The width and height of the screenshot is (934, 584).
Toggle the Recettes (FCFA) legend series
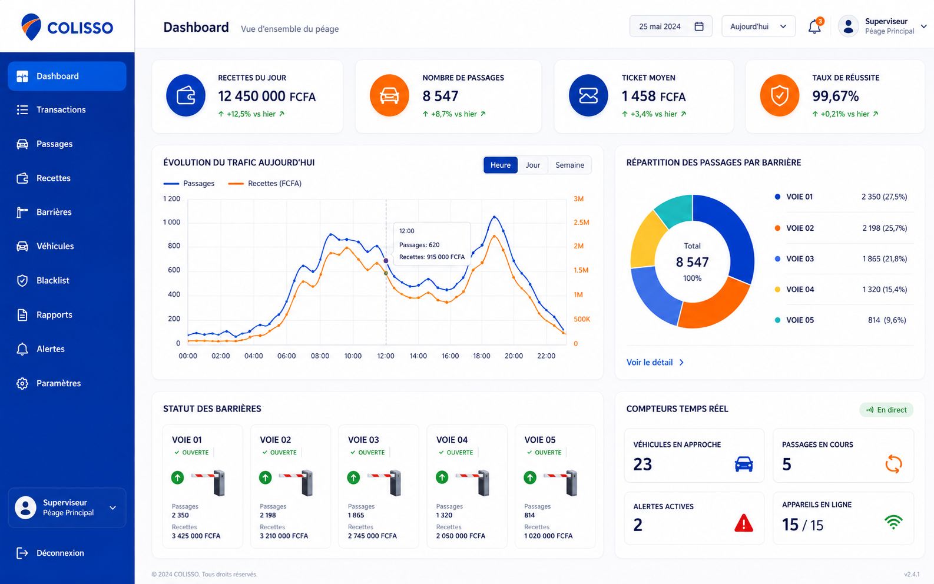(x=265, y=184)
